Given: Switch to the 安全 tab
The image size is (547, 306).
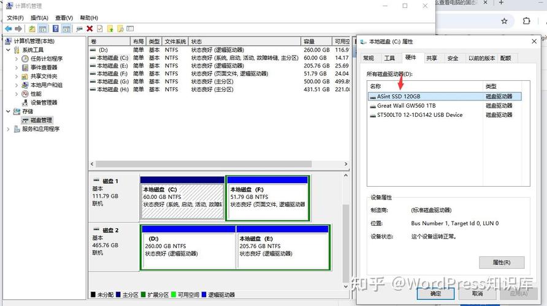Looking at the screenshot, I should coord(453,58).
